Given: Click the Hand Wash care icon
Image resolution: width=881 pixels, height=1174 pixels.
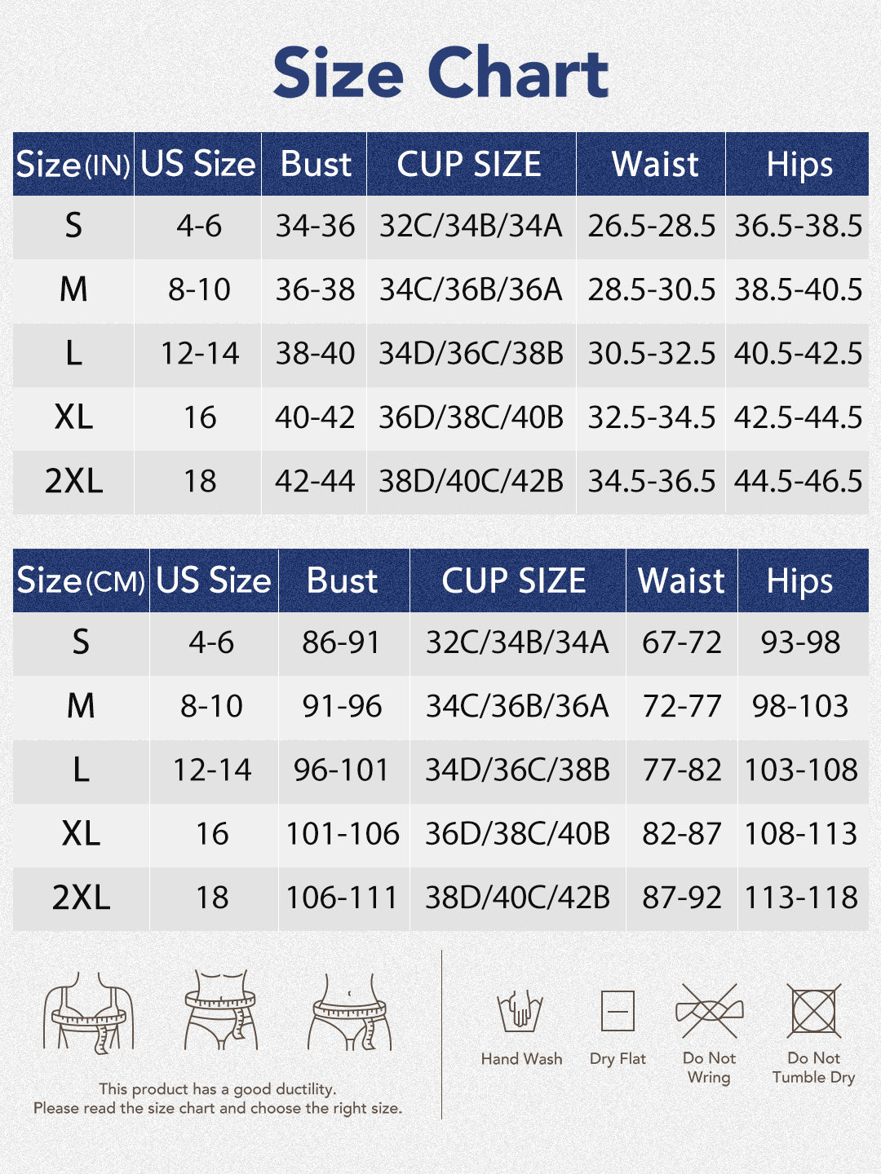Looking at the screenshot, I should click(520, 1011).
